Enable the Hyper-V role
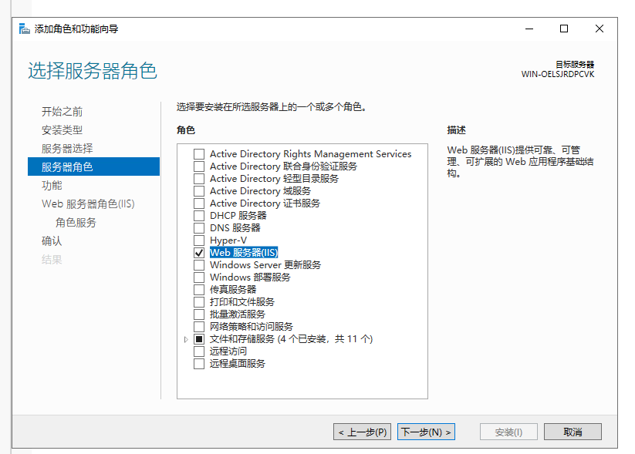Viewport: 635px width, 454px height. point(198,240)
